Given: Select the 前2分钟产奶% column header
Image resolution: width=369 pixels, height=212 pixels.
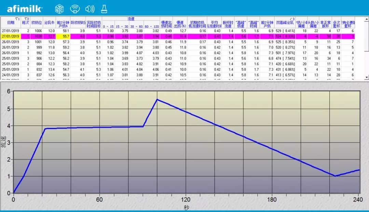Looking at the screenshot, I should [63, 23].
